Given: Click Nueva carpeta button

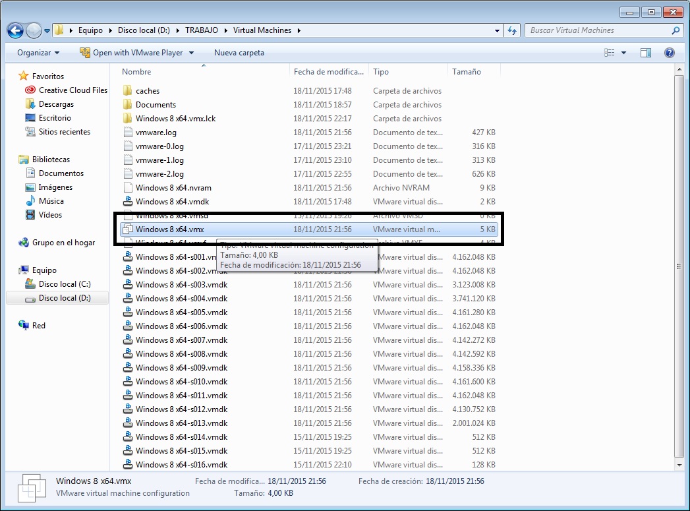Looking at the screenshot, I should point(239,53).
